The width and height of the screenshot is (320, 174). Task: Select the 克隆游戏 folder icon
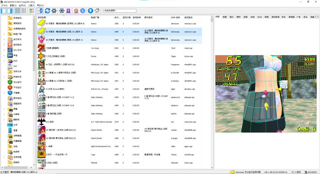(x=10, y=104)
